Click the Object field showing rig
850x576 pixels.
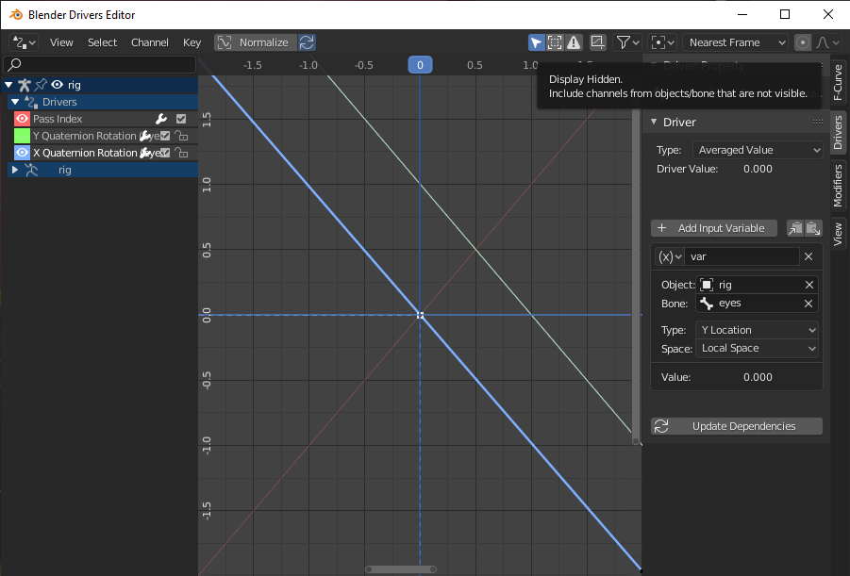[750, 285]
